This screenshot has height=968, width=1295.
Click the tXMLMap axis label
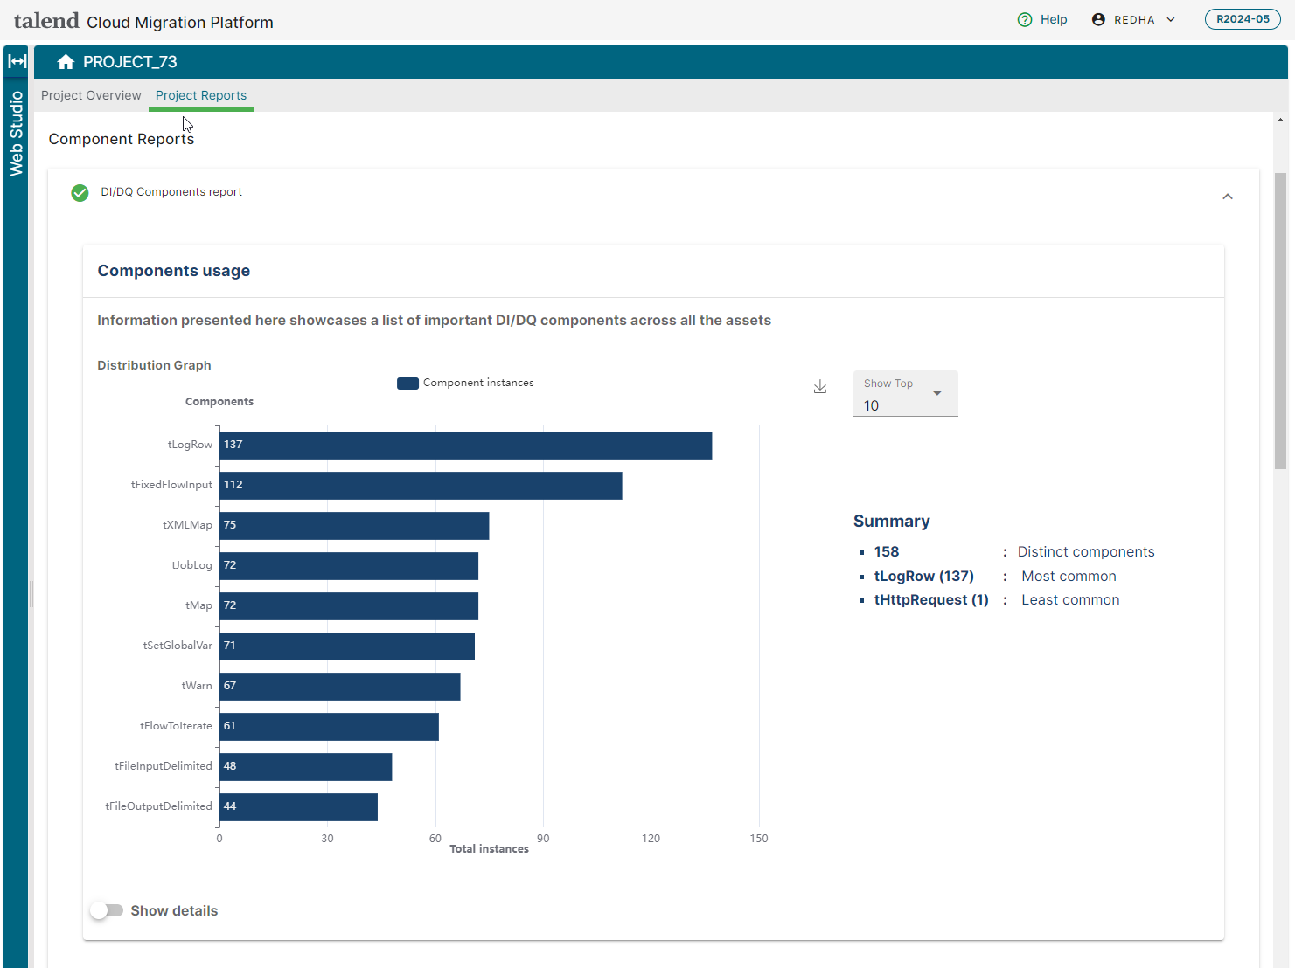point(187,525)
